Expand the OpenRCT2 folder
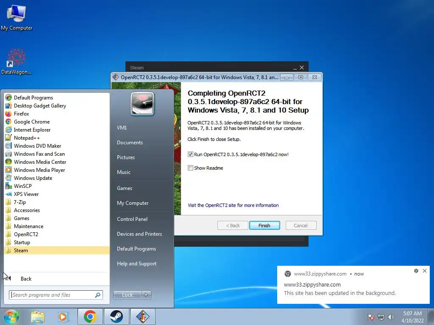The image size is (434, 325). click(22, 234)
